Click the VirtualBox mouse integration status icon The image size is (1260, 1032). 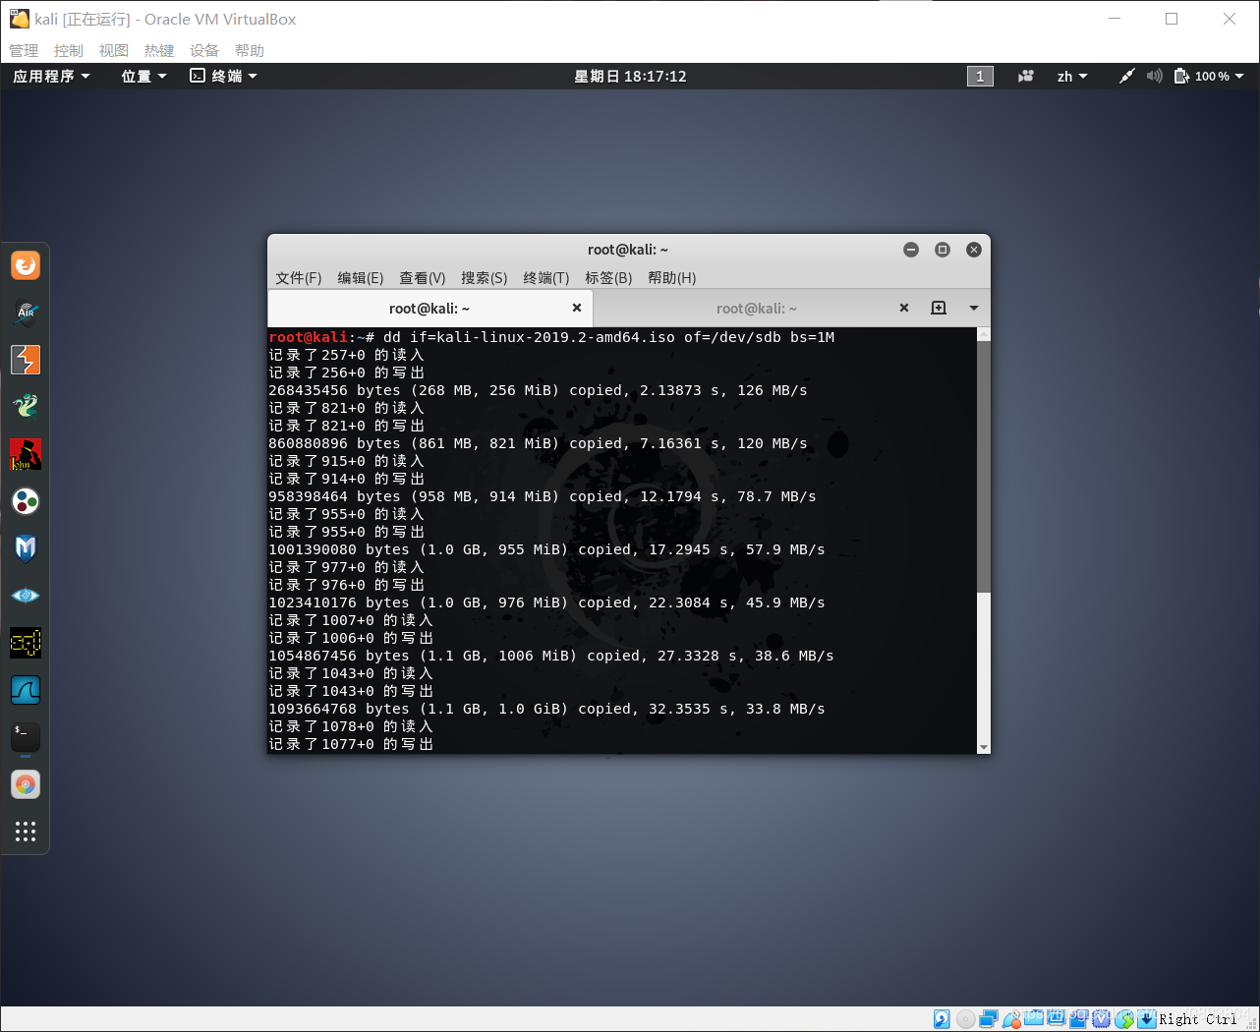(1124, 1019)
